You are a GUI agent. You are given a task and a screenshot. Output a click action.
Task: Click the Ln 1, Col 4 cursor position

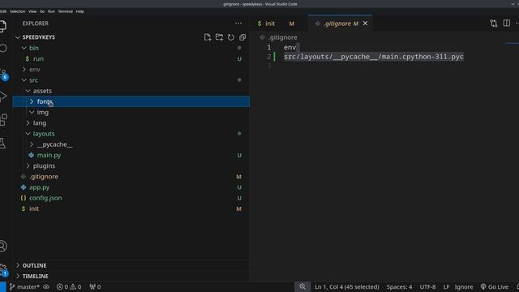coord(346,286)
